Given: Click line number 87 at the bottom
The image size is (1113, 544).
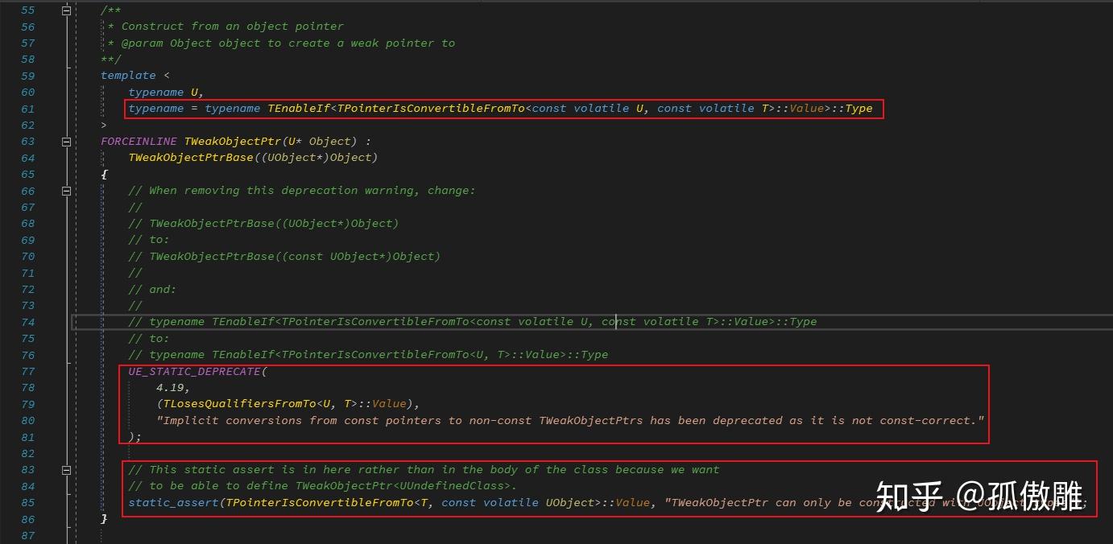Looking at the screenshot, I should pos(27,535).
